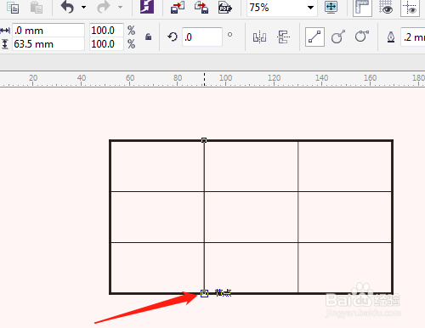Click the 63.5 mm height field
This screenshot has height=328, width=425.
(48, 44)
